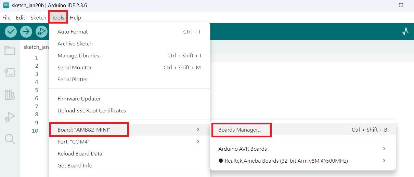The width and height of the screenshot is (414, 177).
Task: Click the Verify checkmark button
Action: [11, 32]
